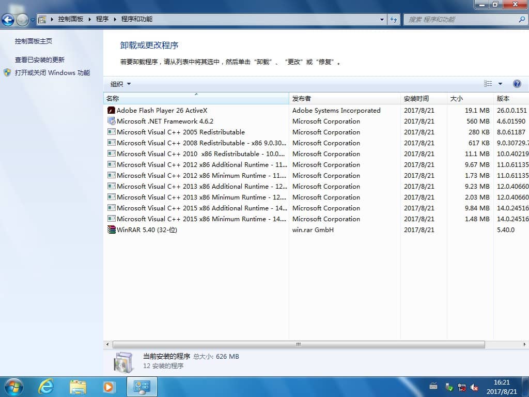Open the file explorer taskbar icon
Viewport: 529px width, 397px height.
tap(77, 386)
